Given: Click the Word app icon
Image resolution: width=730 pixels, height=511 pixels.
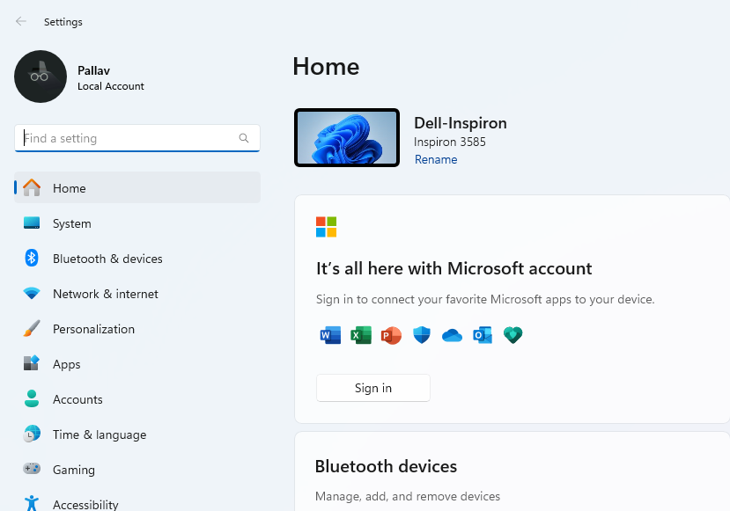Looking at the screenshot, I should [330, 335].
